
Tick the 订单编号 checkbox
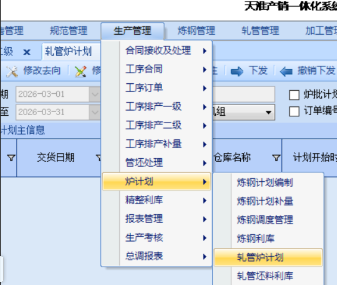[x=294, y=112]
